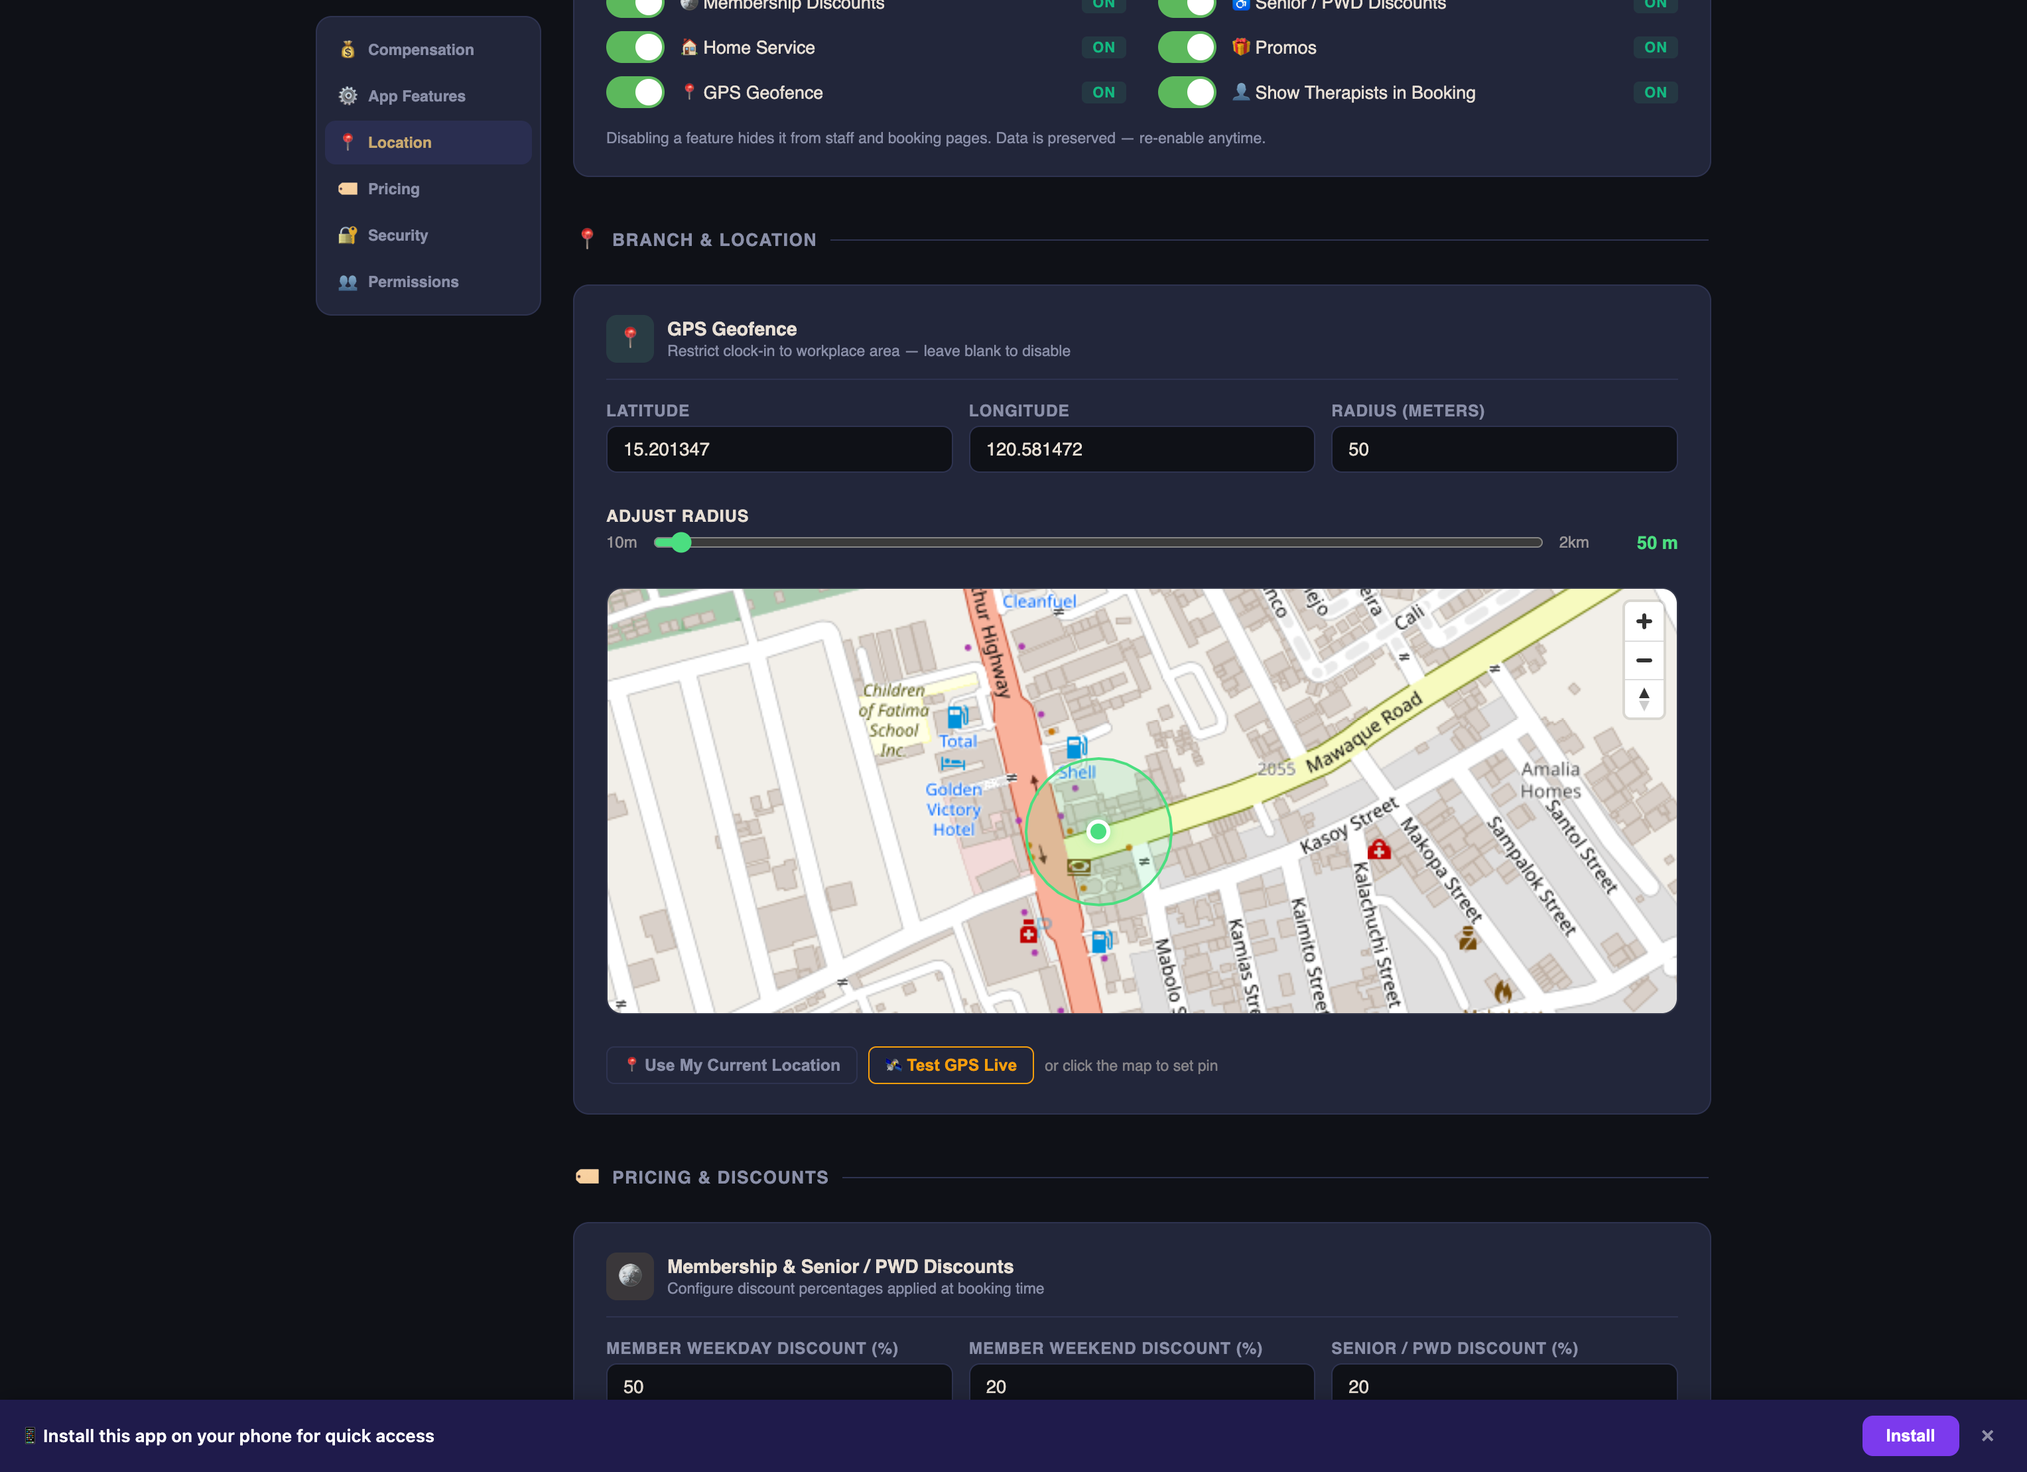The image size is (2027, 1472).
Task: Zoom in on the geofence map
Action: click(x=1644, y=622)
